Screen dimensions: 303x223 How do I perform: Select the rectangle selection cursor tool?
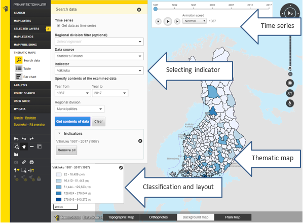tap(24, 170)
